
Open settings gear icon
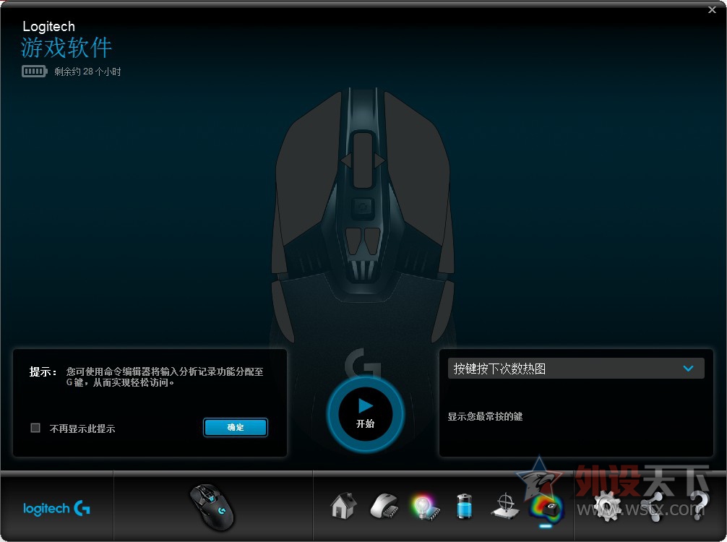[x=606, y=506]
